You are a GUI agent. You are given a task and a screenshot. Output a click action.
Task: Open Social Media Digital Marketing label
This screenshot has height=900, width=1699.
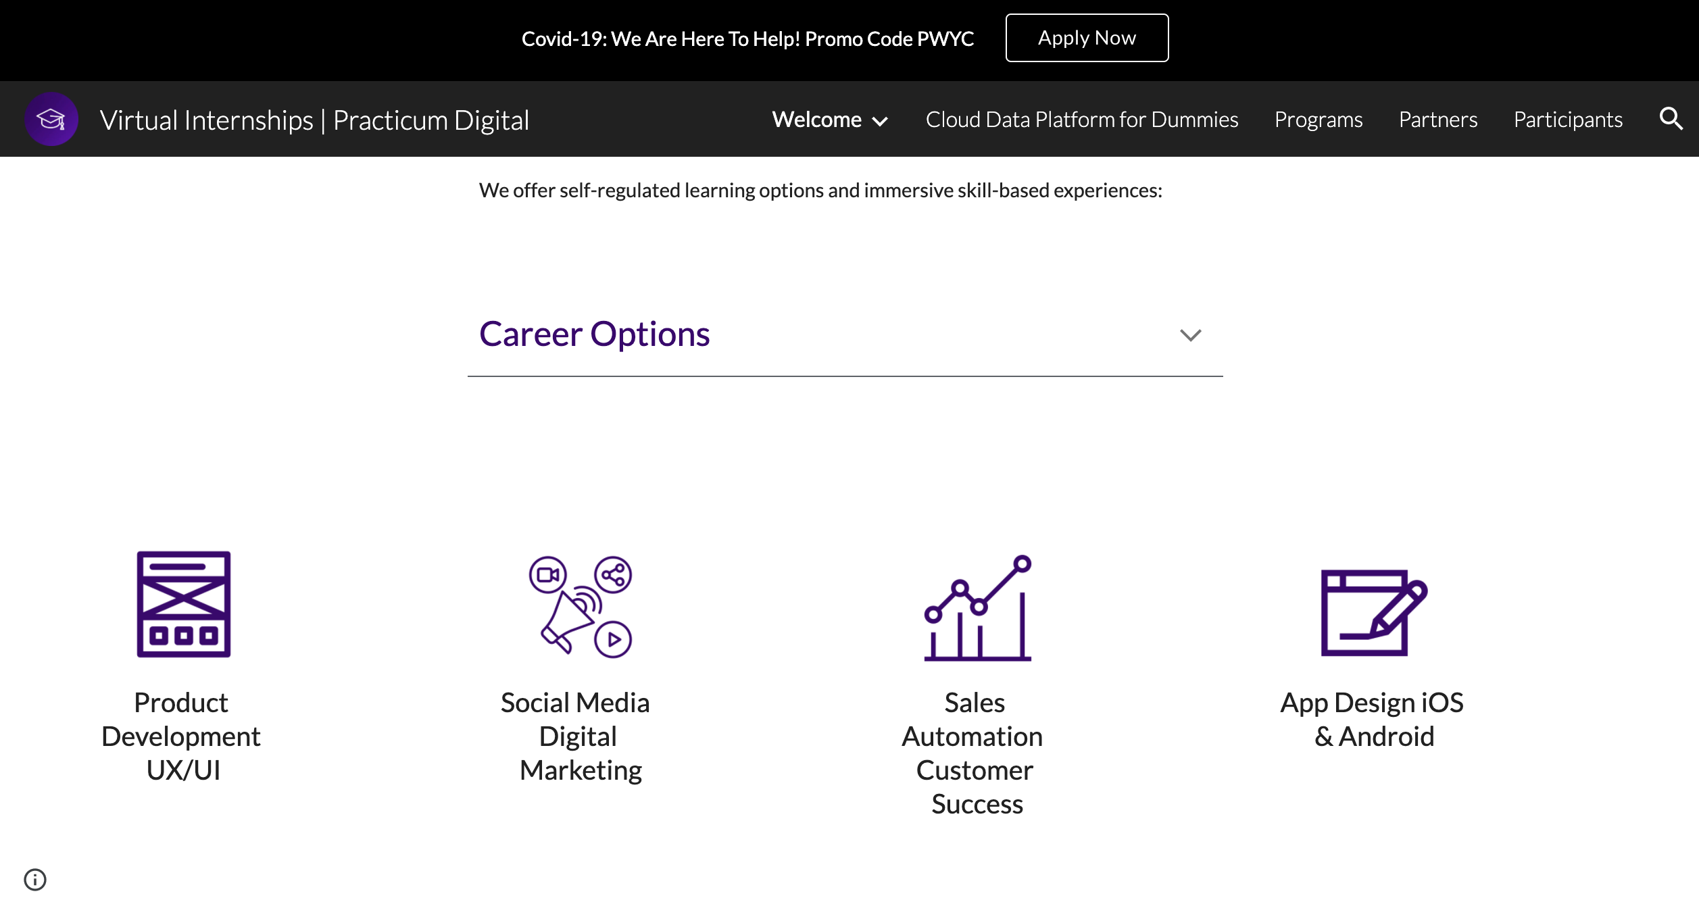coord(576,736)
